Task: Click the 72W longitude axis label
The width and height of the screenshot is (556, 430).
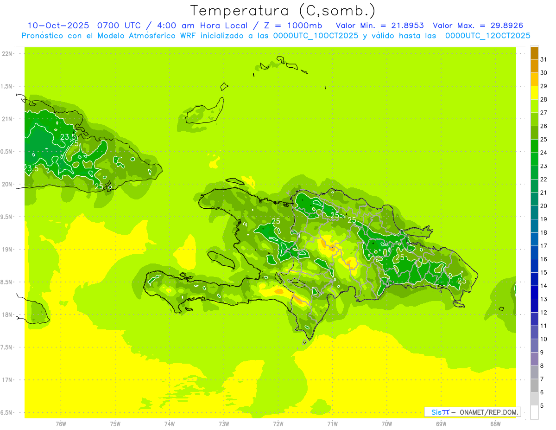Action: (x=278, y=424)
